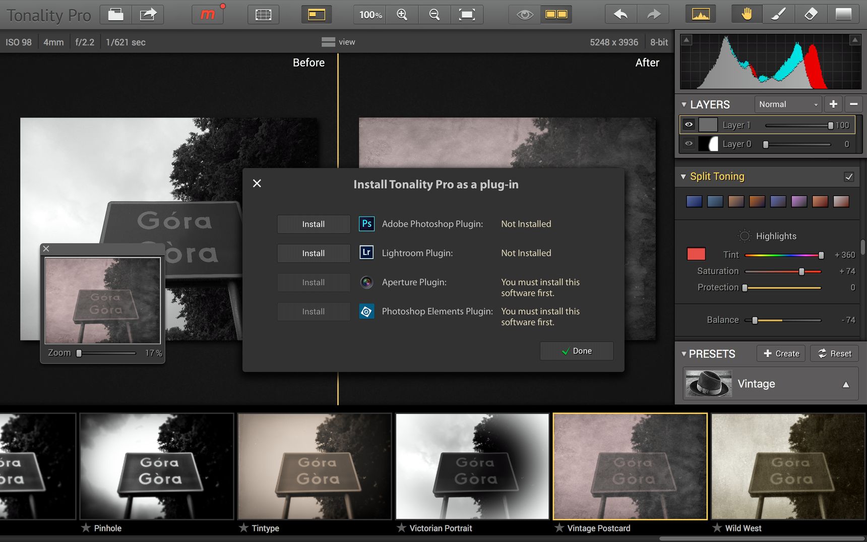This screenshot has height=542, width=867.
Task: Collapse the PRESETS panel
Action: point(684,354)
